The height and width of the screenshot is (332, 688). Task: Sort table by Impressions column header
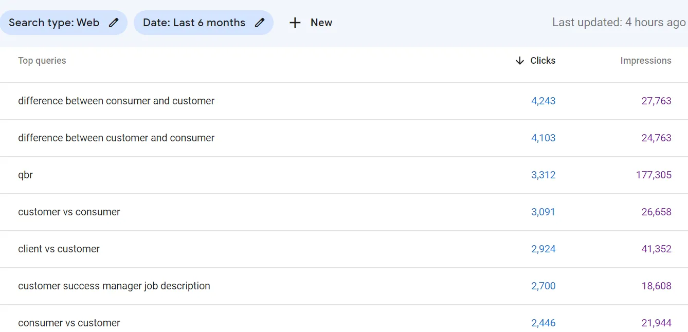click(x=645, y=61)
